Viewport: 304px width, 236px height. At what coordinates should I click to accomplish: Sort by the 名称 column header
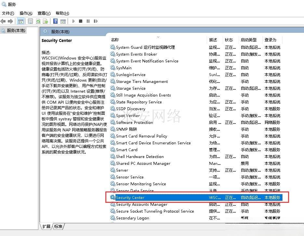[115, 40]
